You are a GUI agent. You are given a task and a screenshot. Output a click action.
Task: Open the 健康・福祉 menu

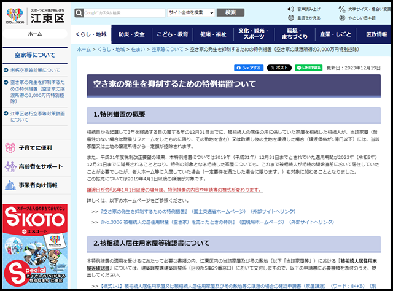pyautogui.click(x=213, y=34)
